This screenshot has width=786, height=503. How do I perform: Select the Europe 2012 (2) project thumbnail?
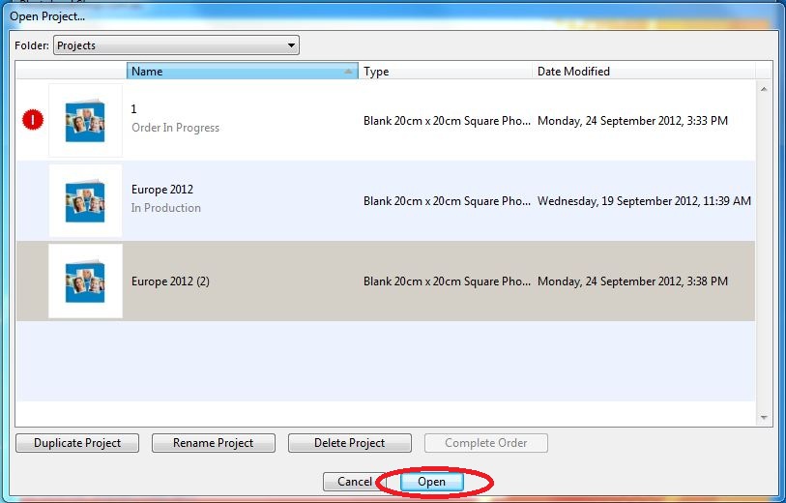tap(85, 281)
